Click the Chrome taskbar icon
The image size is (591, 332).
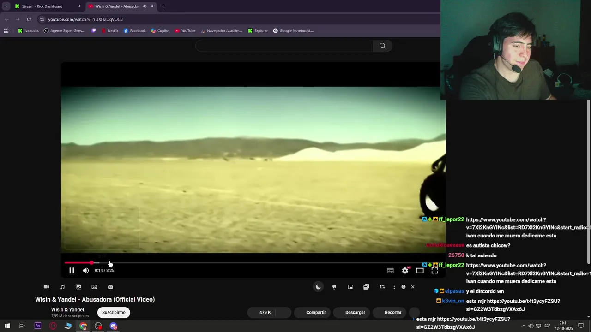(83, 326)
